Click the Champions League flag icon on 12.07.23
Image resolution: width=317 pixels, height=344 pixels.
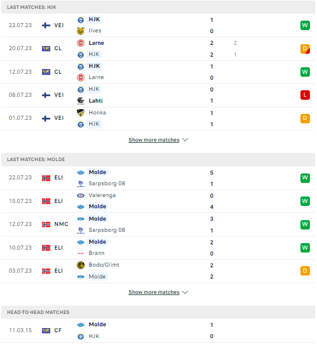pyautogui.click(x=46, y=72)
